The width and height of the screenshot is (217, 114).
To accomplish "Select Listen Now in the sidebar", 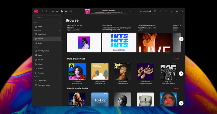I will 42,34.
